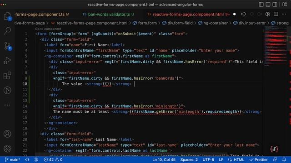Click breadcrumb reactive-forms-page.component.html
The width and height of the screenshot is (291, 163).
point(92,23)
